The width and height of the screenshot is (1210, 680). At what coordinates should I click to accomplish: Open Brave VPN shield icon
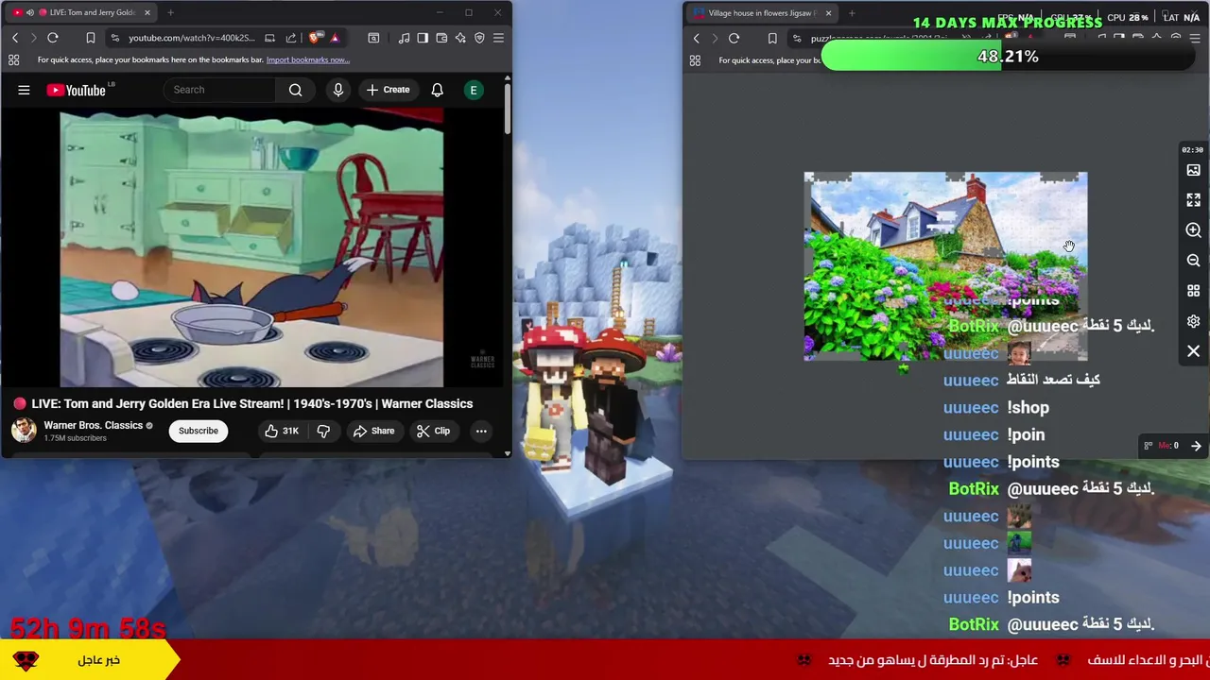(479, 38)
